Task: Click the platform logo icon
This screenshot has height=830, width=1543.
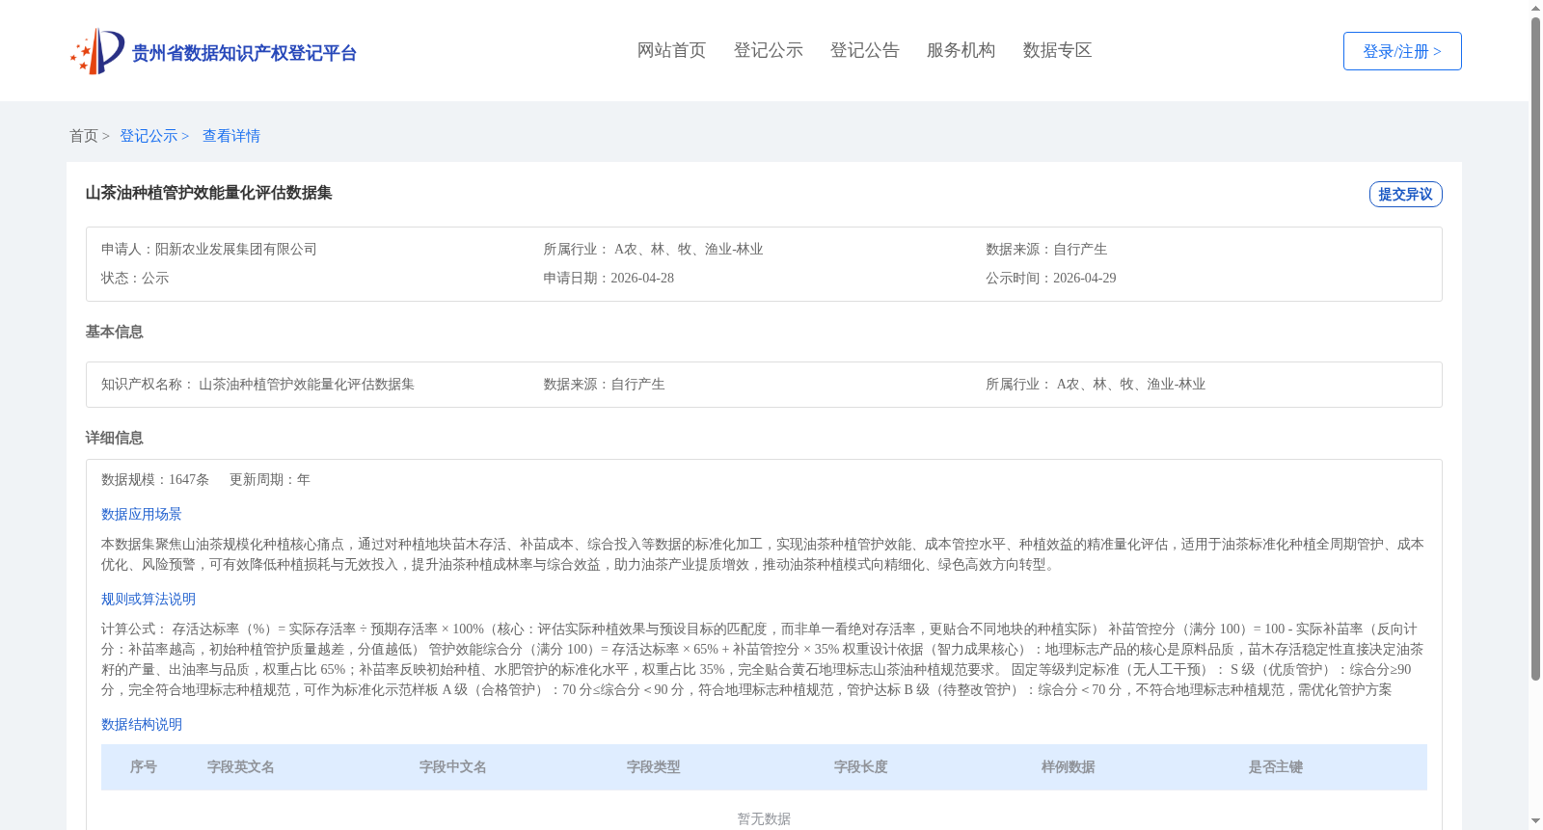Action: 97,51
